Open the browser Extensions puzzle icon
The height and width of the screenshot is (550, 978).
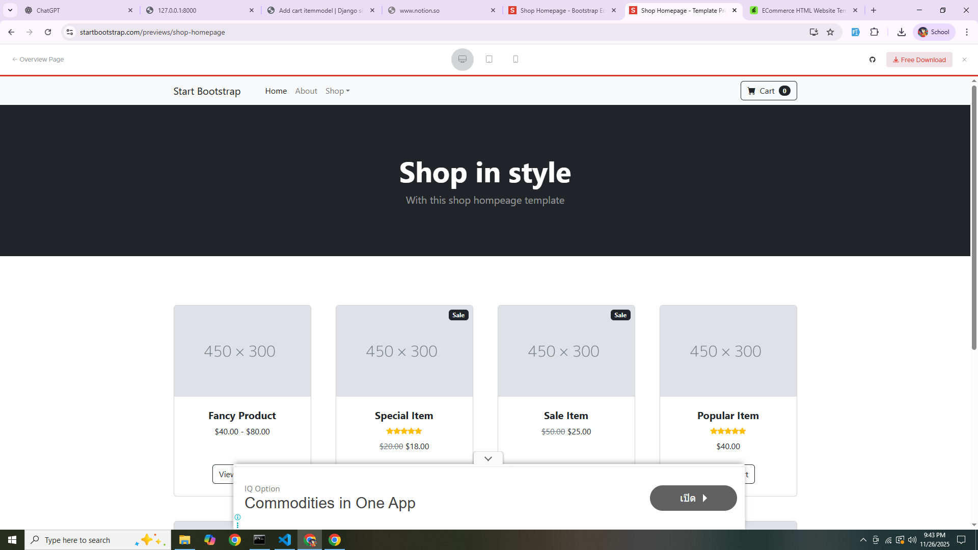tap(875, 32)
